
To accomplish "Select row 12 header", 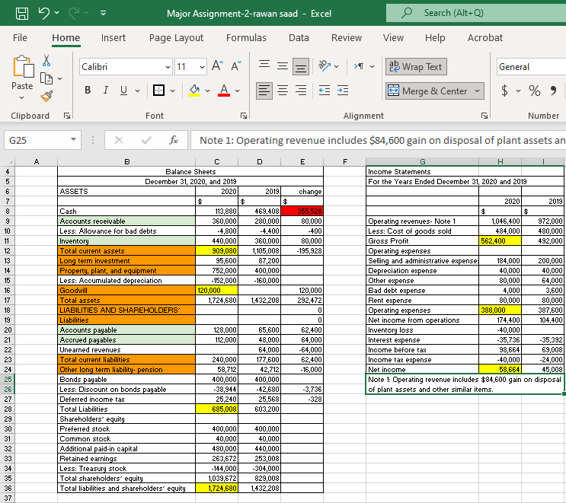I will click(8, 250).
